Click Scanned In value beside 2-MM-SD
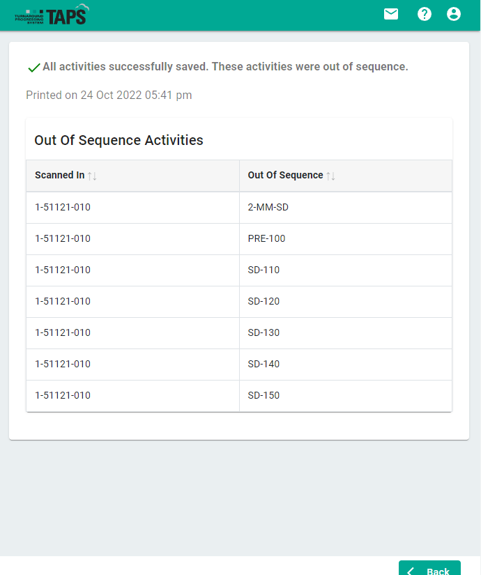Image resolution: width=481 pixels, height=575 pixels. coord(63,207)
